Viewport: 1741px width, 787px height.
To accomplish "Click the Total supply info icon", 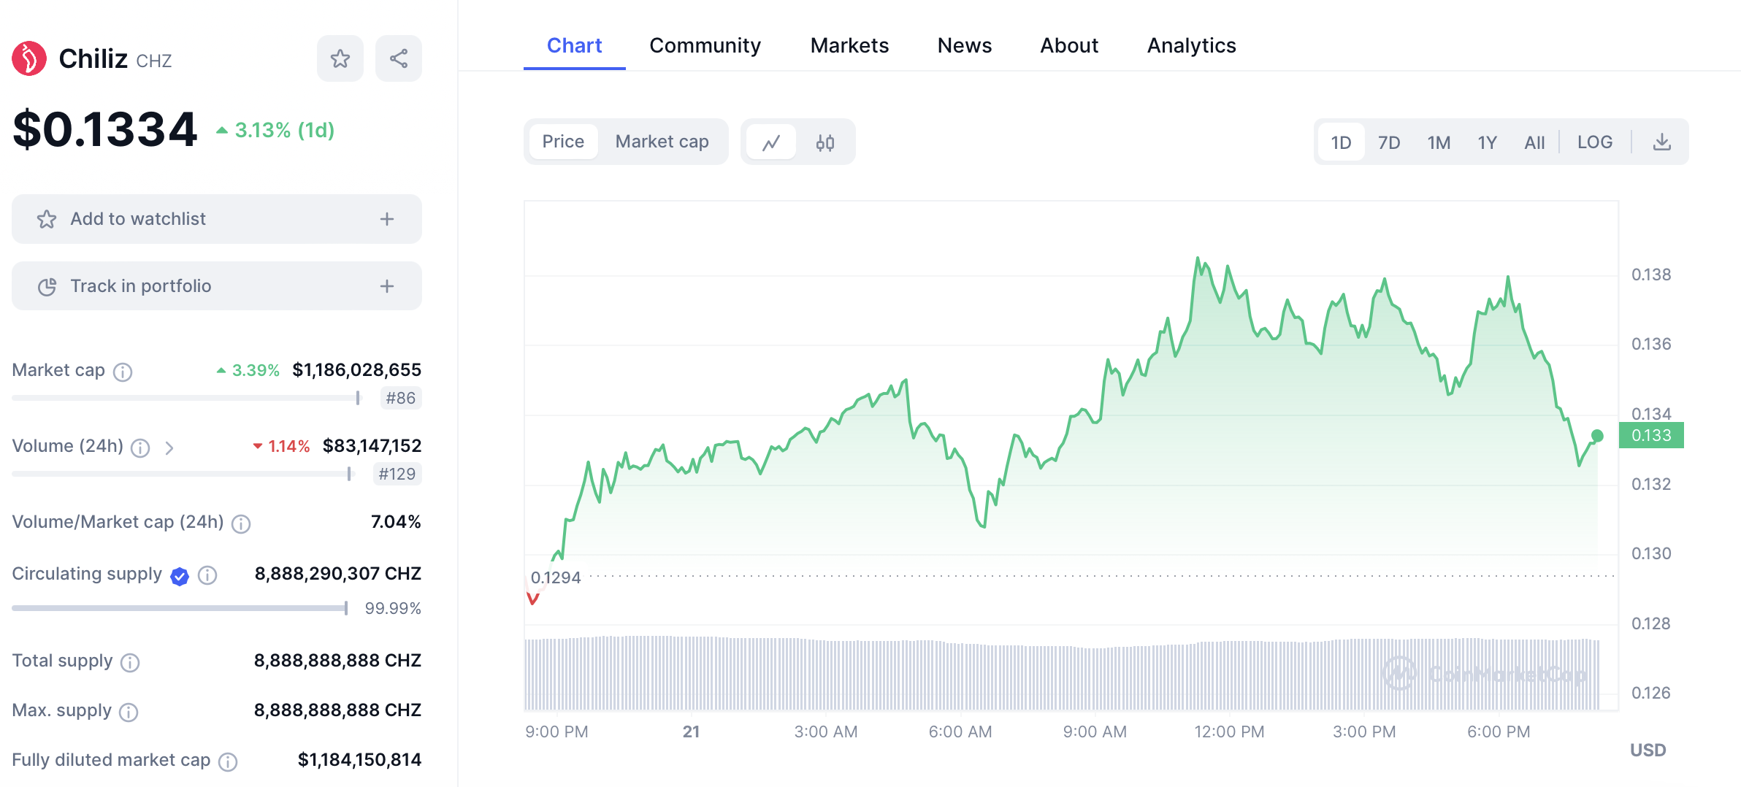I will 130,662.
